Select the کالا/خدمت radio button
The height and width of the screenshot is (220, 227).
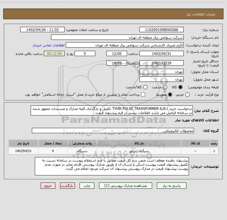coord(145,87)
